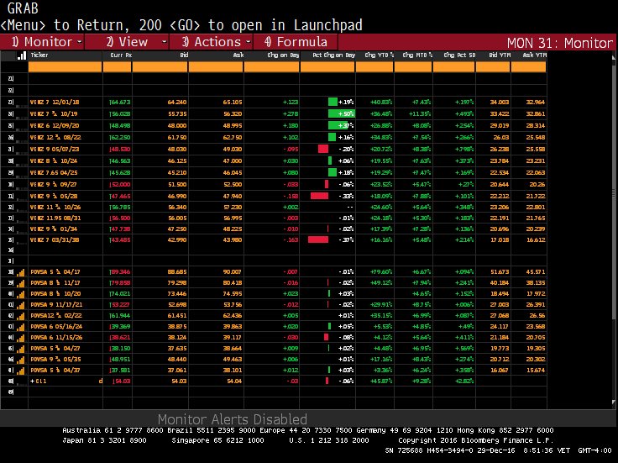This screenshot has width=618, height=463.
Task: Click the white bar chart icon in header
Action: click(22, 55)
